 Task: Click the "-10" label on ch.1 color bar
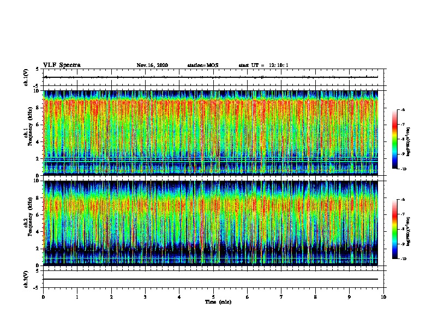[403, 169]
